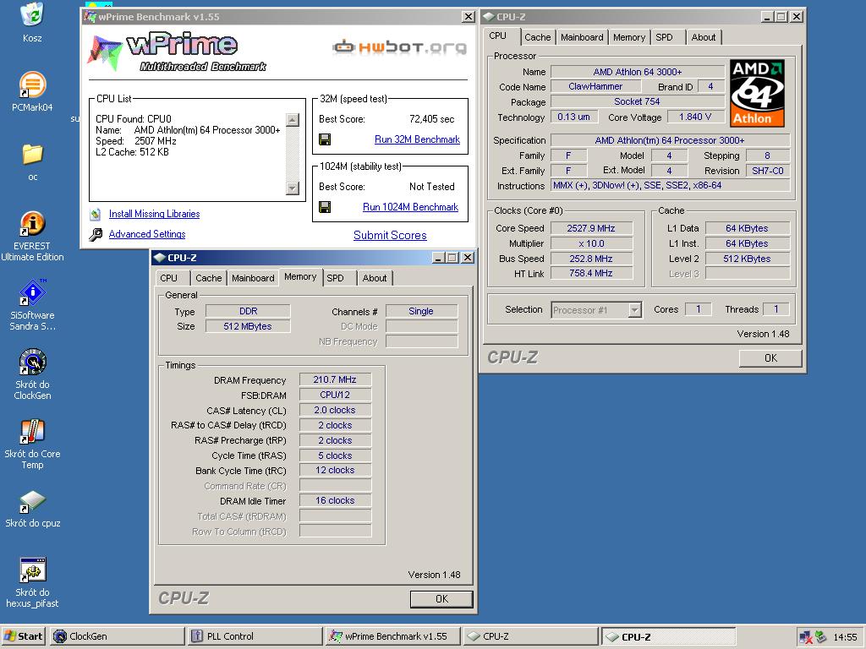Screen dimensions: 866x649
Task: Switch to Mainboard tab in lower CPU-Z window
Action: [253, 278]
